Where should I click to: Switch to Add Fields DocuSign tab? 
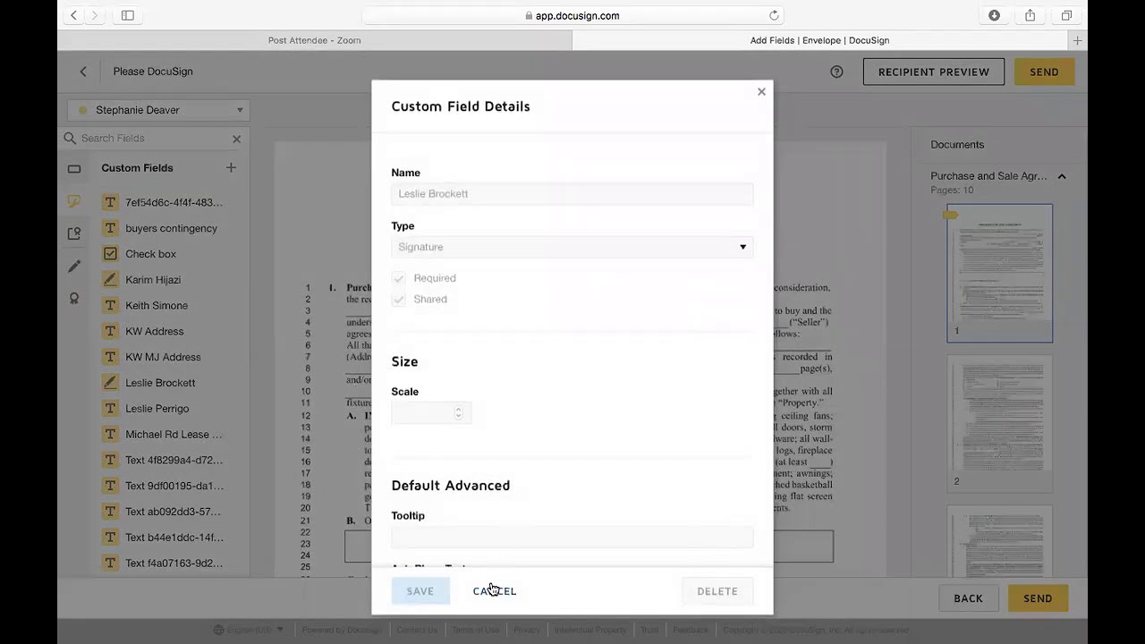(x=819, y=40)
